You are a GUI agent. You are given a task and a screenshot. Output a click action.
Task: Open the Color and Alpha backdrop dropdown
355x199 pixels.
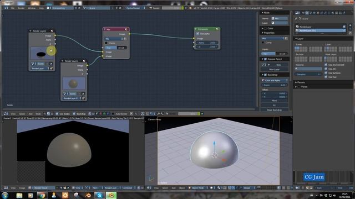pos(275,80)
